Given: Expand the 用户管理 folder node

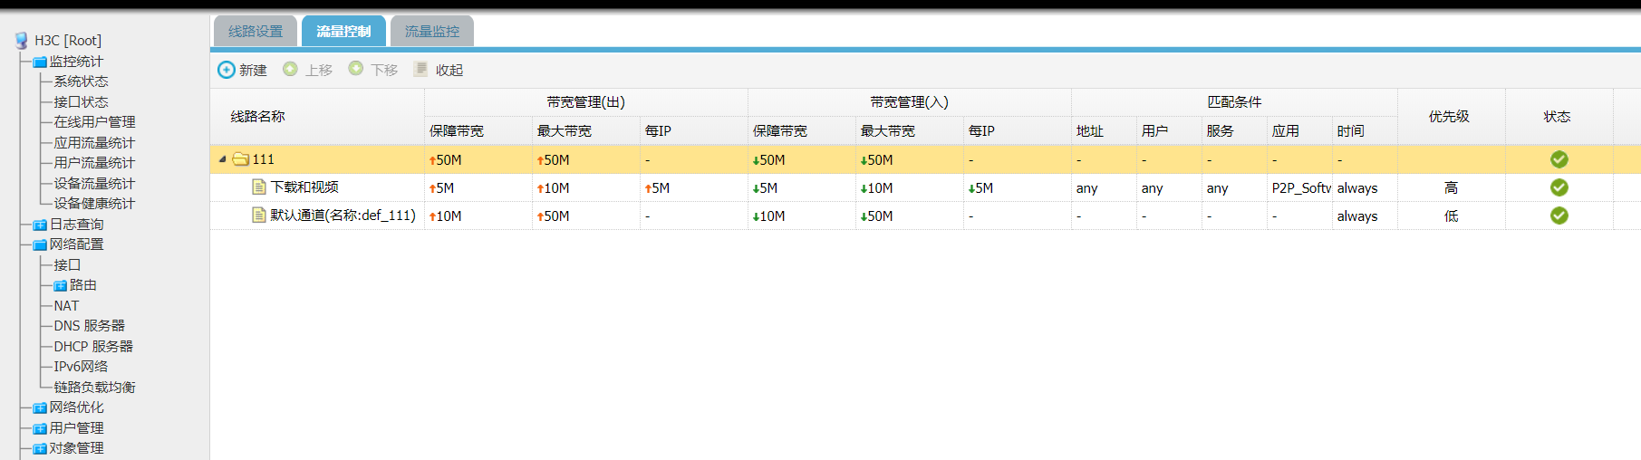Looking at the screenshot, I should point(40,428).
